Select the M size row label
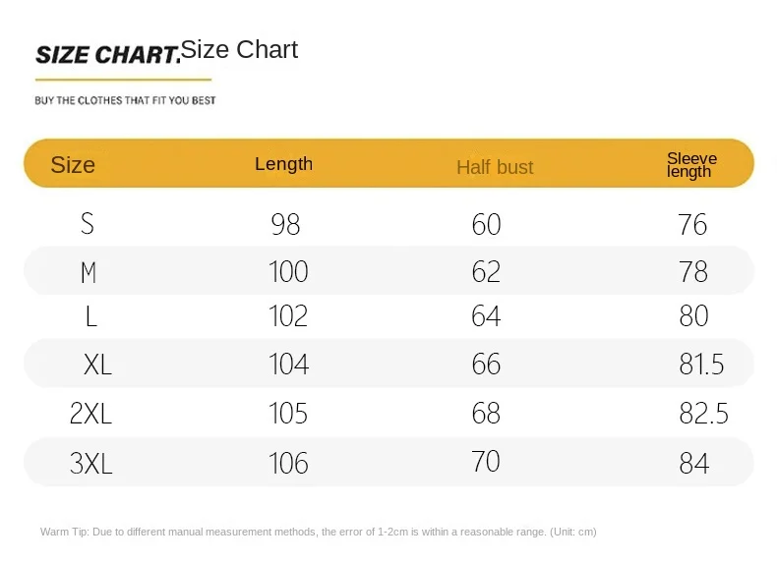Viewport: 777px width, 563px height. 89,272
